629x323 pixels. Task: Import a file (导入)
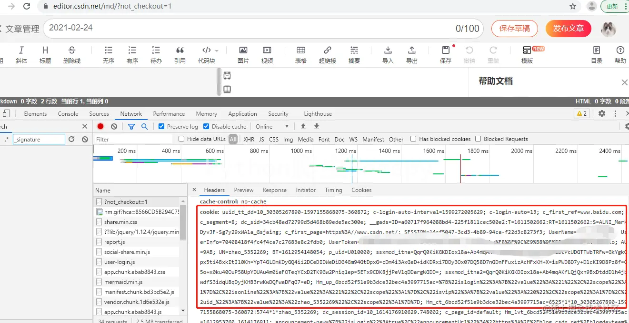(388, 55)
